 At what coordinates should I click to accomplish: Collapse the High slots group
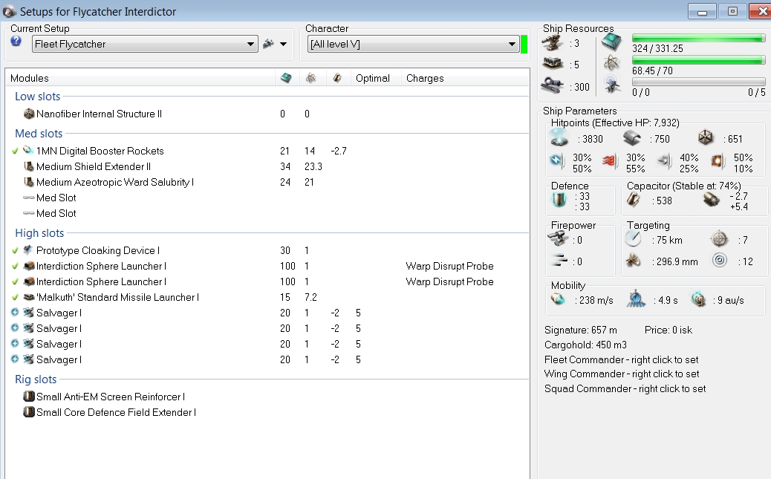click(x=39, y=232)
